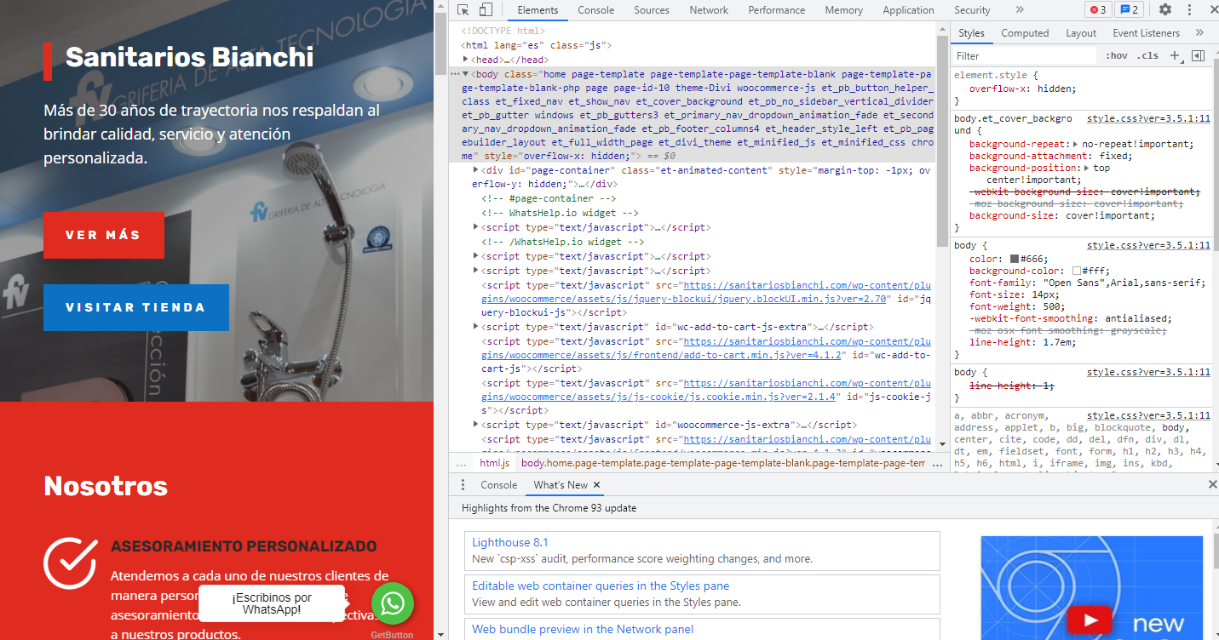Show more DevTools panels after Security
Screen dimensions: 1219x640
pos(1020,10)
